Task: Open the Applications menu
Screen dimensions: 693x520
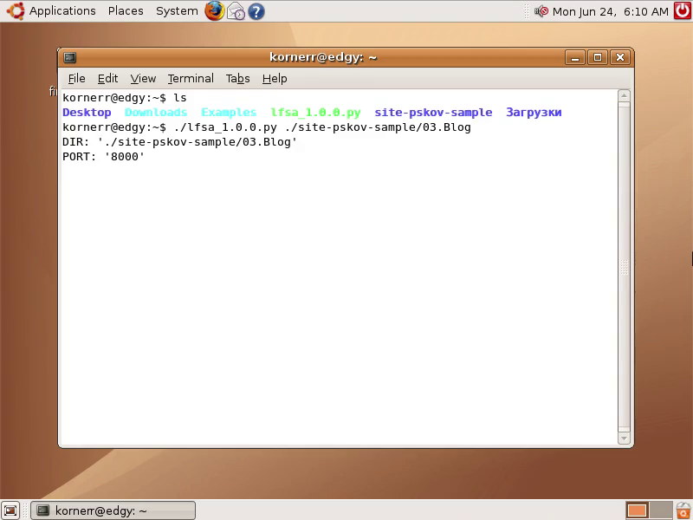Action: click(x=62, y=11)
